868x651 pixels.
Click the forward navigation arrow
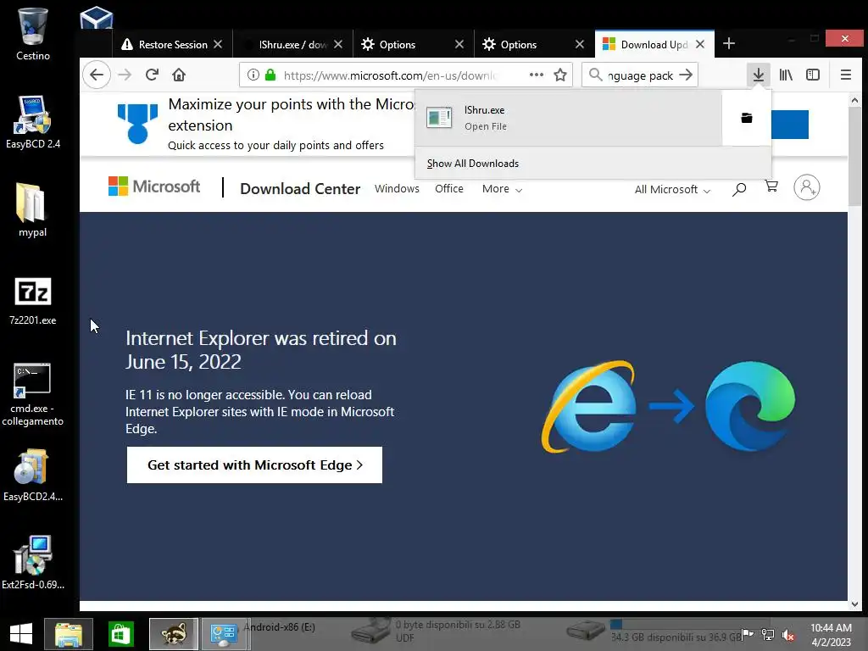(125, 75)
